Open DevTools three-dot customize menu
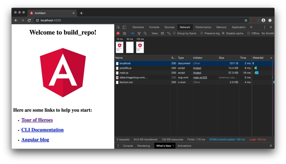Viewport: 286px width, 164px height. click(x=265, y=27)
